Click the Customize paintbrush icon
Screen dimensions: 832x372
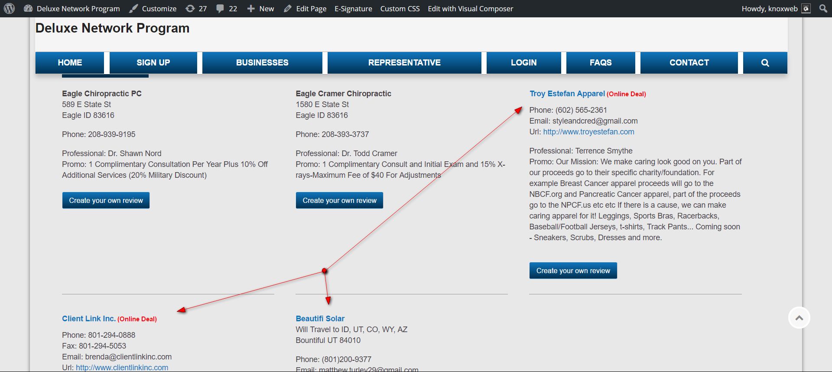[x=134, y=9]
